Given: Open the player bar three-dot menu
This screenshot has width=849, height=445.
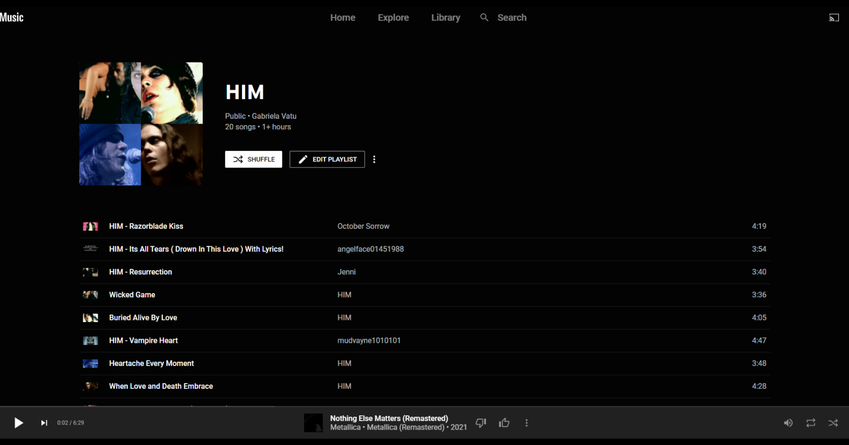Looking at the screenshot, I should tap(526, 423).
